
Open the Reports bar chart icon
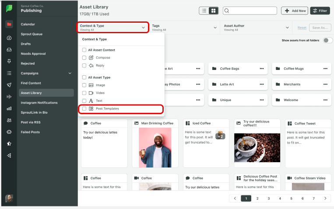(9, 108)
